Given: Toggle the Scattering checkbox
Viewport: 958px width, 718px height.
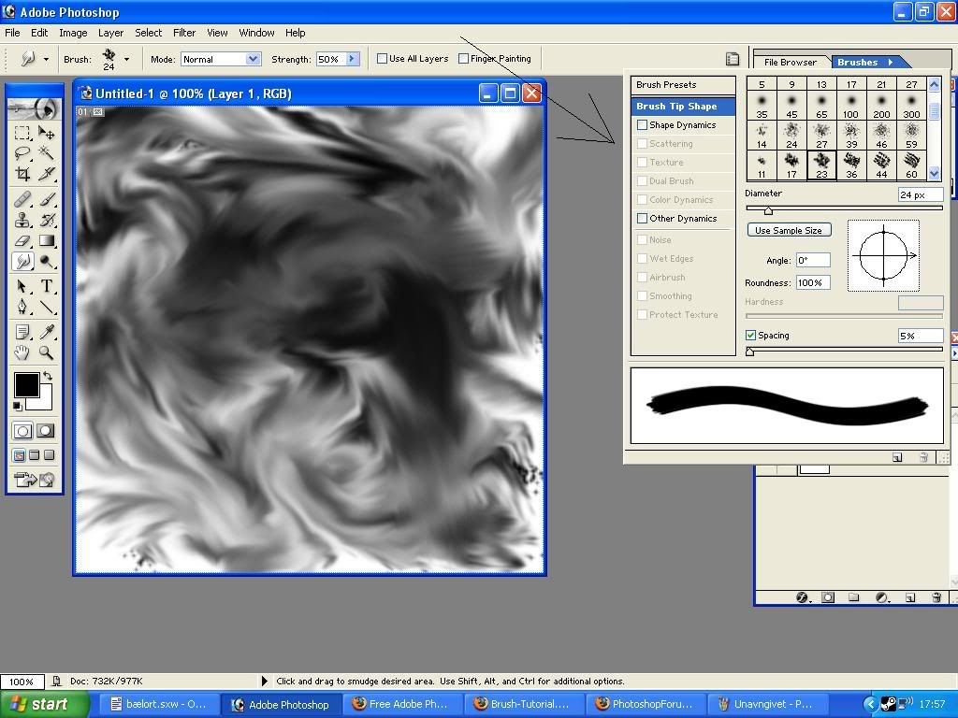Looking at the screenshot, I should (642, 143).
